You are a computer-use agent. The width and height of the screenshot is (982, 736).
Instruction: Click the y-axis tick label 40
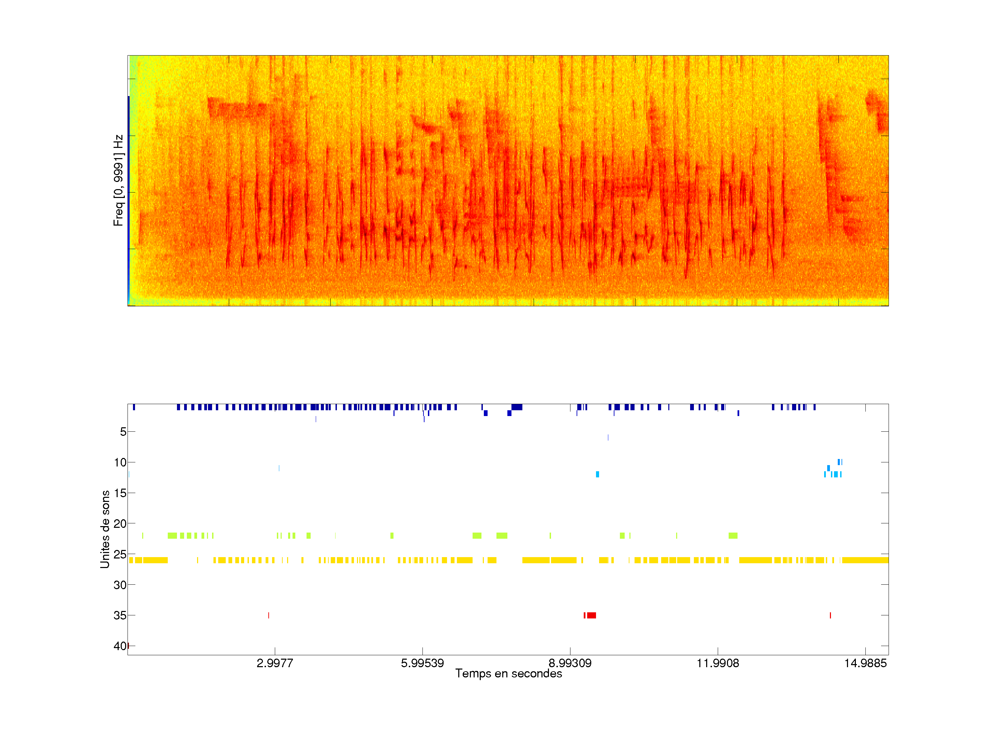[120, 646]
